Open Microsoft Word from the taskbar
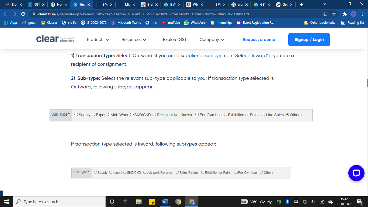Image resolution: width=368 pixels, height=207 pixels. coord(165,202)
